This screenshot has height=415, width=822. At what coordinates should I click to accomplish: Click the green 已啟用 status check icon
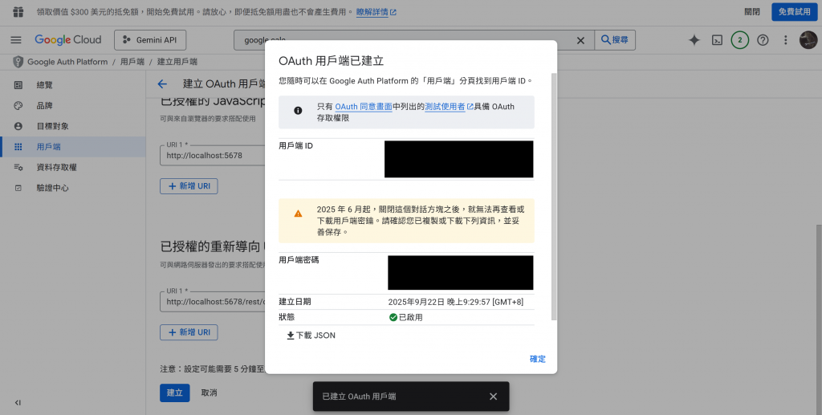(x=393, y=317)
